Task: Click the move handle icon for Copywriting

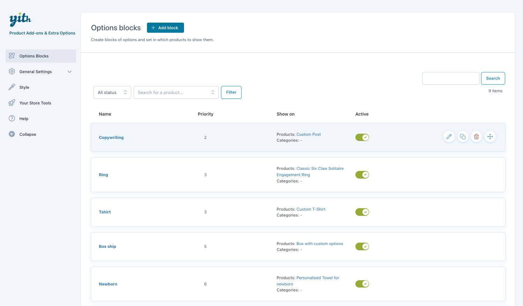Action: [x=490, y=137]
